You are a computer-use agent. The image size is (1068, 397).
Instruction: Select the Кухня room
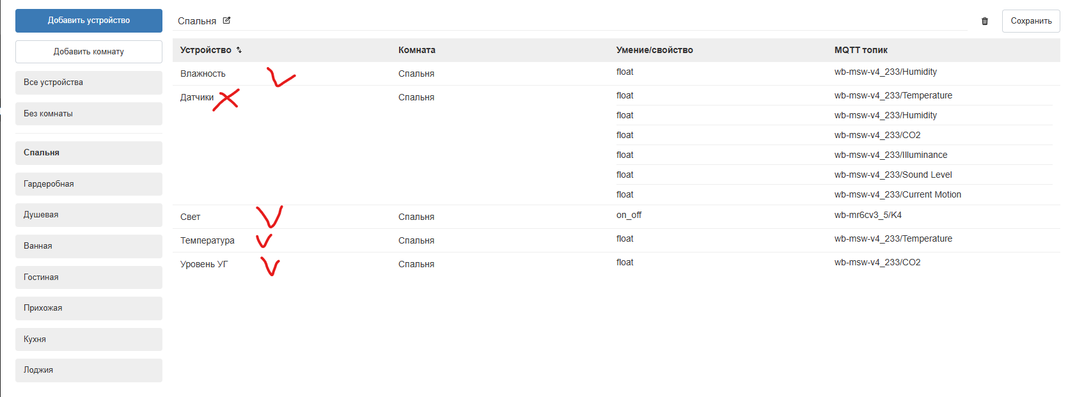click(x=89, y=339)
